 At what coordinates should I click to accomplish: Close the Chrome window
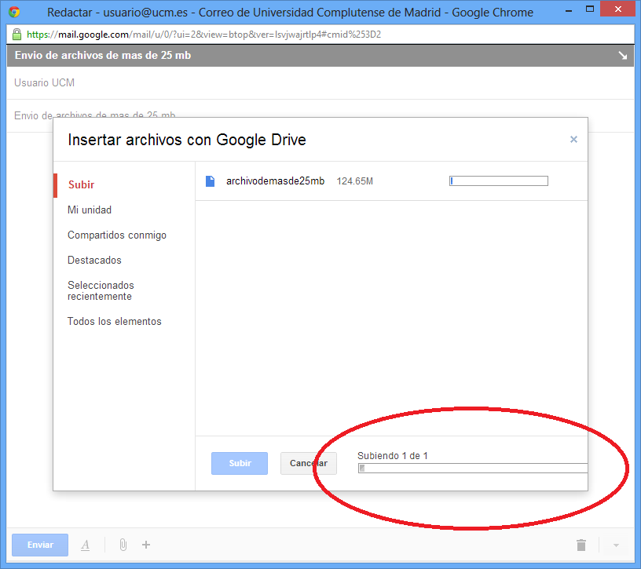[617, 9]
